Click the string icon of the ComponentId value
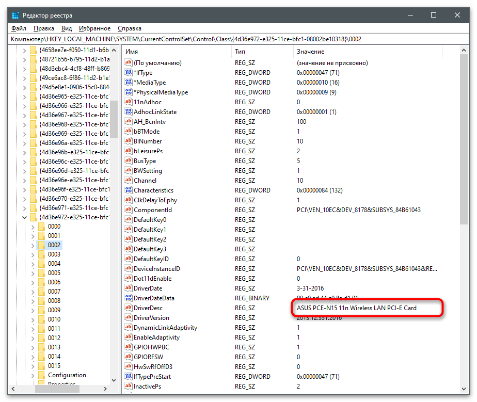Image resolution: width=477 pixels, height=402 pixels. (x=129, y=210)
